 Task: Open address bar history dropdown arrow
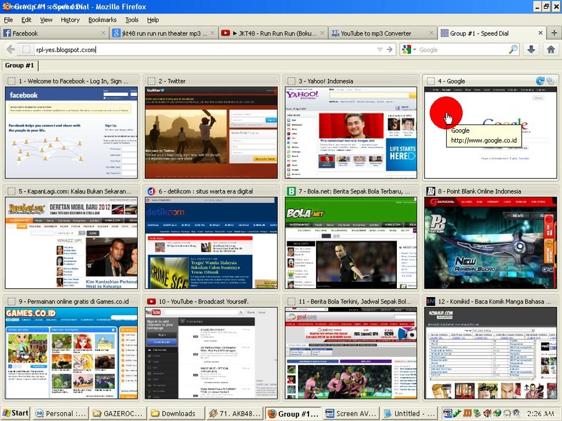pos(380,49)
